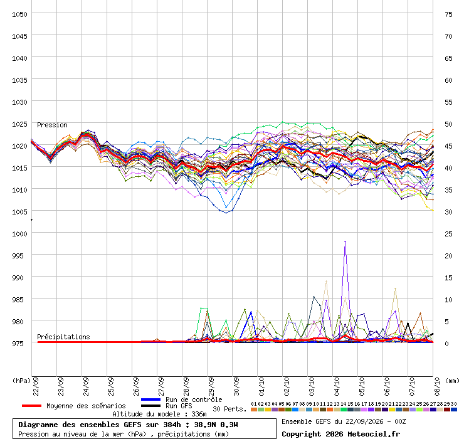Click the Précipitations label on the chart
Viewport: 464px width, 439px height.
pos(63,337)
